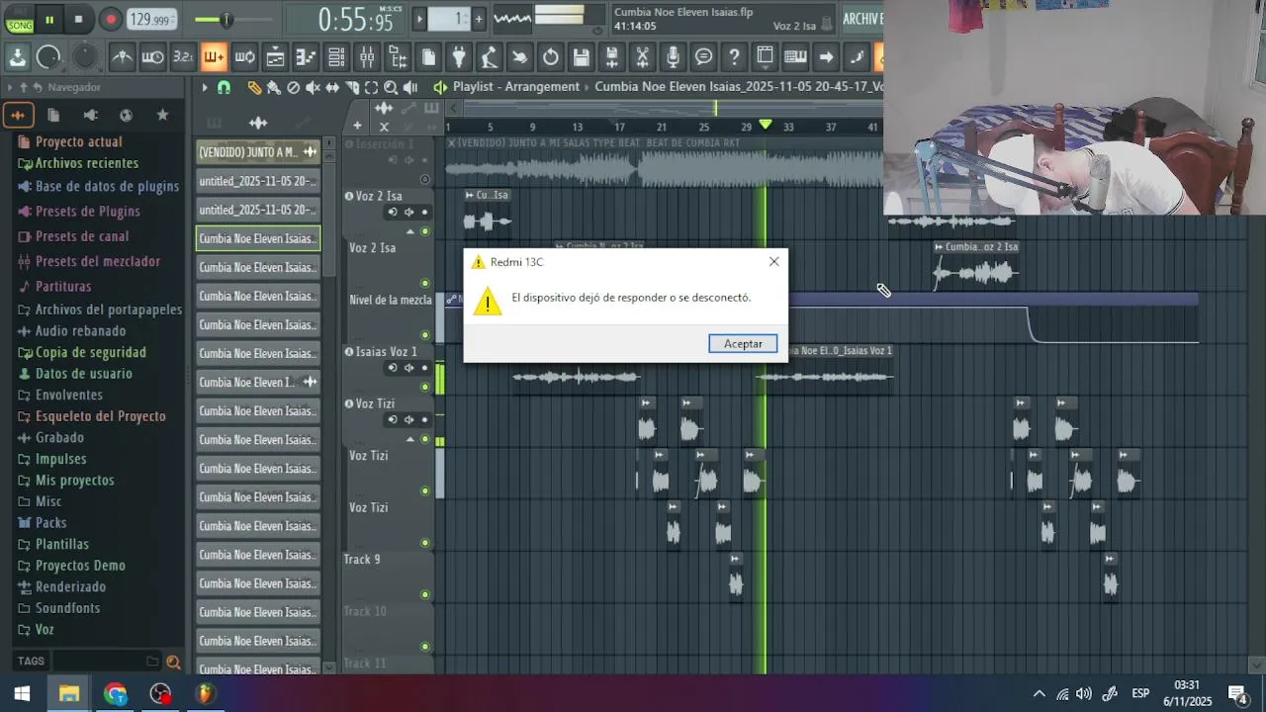The height and width of the screenshot is (712, 1266).
Task: Pause playback in the transport bar
Action: (48, 19)
